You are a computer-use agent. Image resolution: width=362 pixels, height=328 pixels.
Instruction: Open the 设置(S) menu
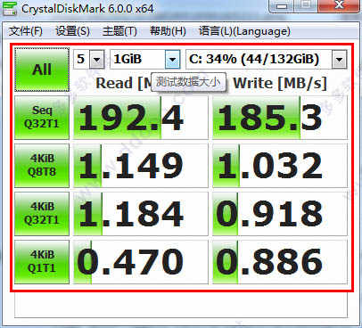(x=72, y=31)
